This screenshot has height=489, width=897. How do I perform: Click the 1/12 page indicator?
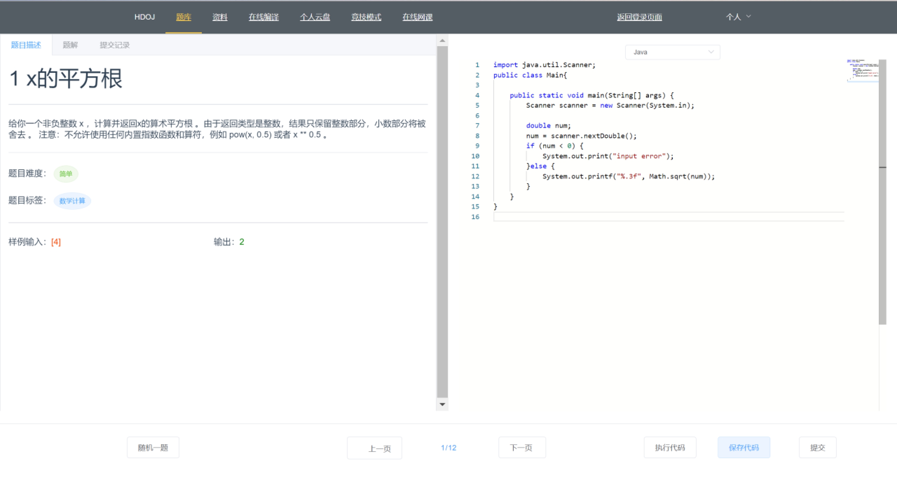(448, 448)
